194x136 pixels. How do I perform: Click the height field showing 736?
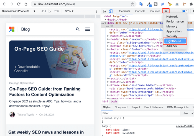pyautogui.click(x=57, y=11)
